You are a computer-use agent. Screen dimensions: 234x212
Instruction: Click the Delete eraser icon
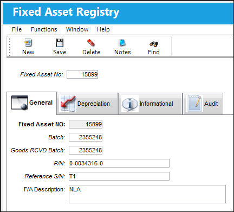coord(91,43)
